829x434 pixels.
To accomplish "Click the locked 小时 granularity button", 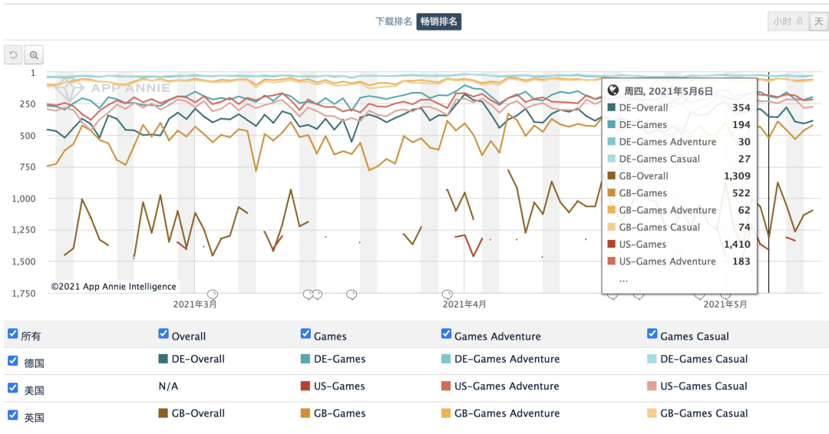I will pos(788,21).
